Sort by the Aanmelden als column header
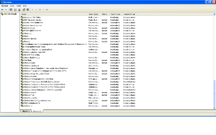Image resolution: width=216 pixels, height=135 pixels. tap(130, 14)
